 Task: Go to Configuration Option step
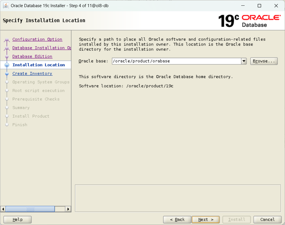37,39
